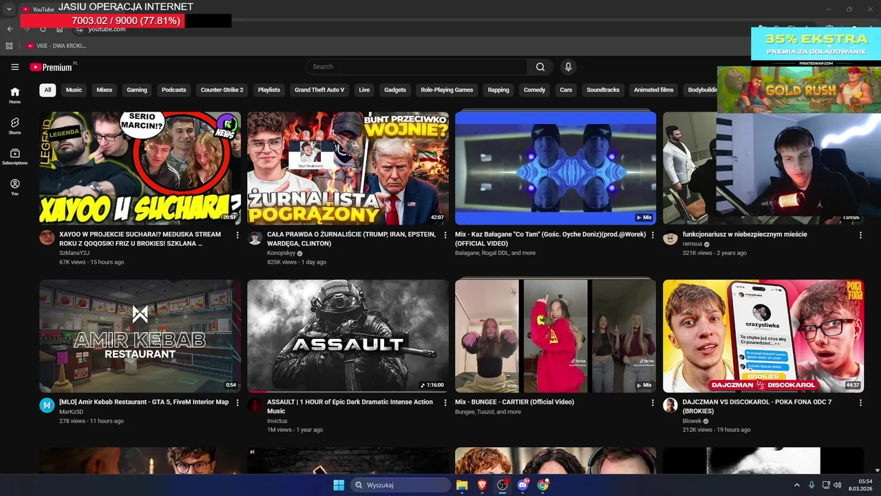Open Shorts in the left sidebar
This screenshot has width=881, height=496.
[15, 126]
